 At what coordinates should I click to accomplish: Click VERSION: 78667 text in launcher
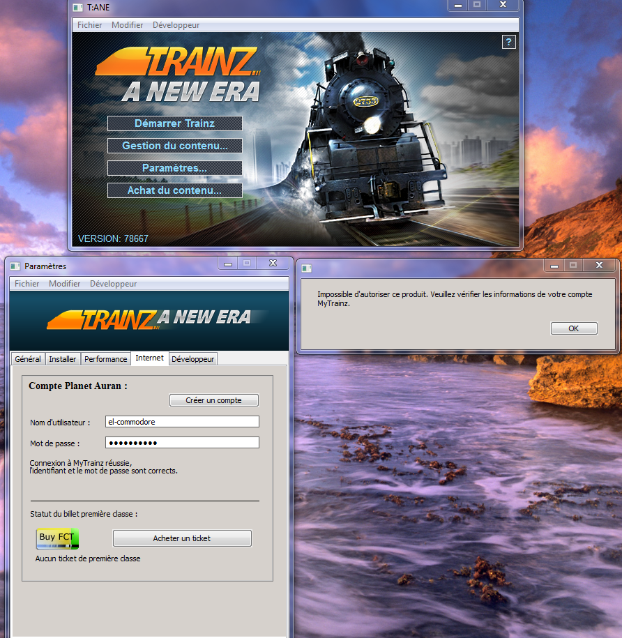click(113, 238)
